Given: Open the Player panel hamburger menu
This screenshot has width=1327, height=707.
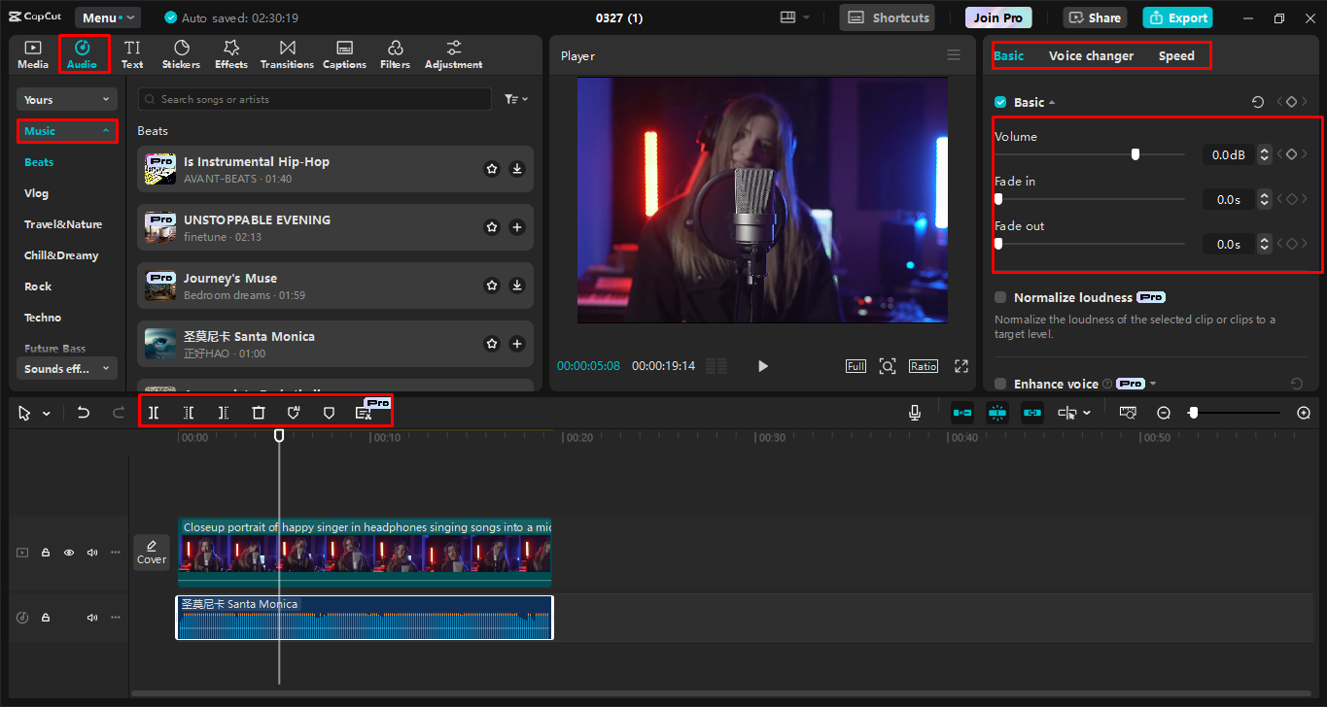Looking at the screenshot, I should (x=954, y=55).
